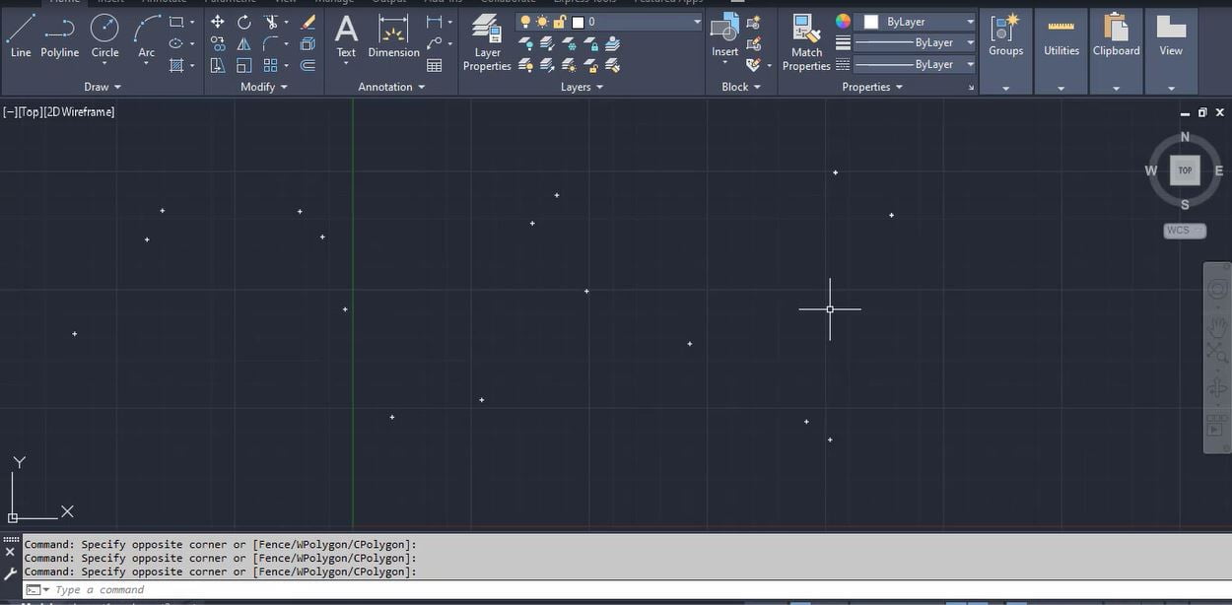
Task: Expand the Draw panel
Action: coord(103,87)
